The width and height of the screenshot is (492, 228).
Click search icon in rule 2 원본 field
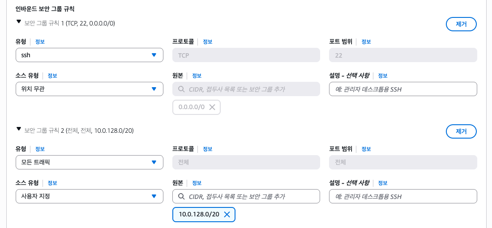pyautogui.click(x=181, y=196)
